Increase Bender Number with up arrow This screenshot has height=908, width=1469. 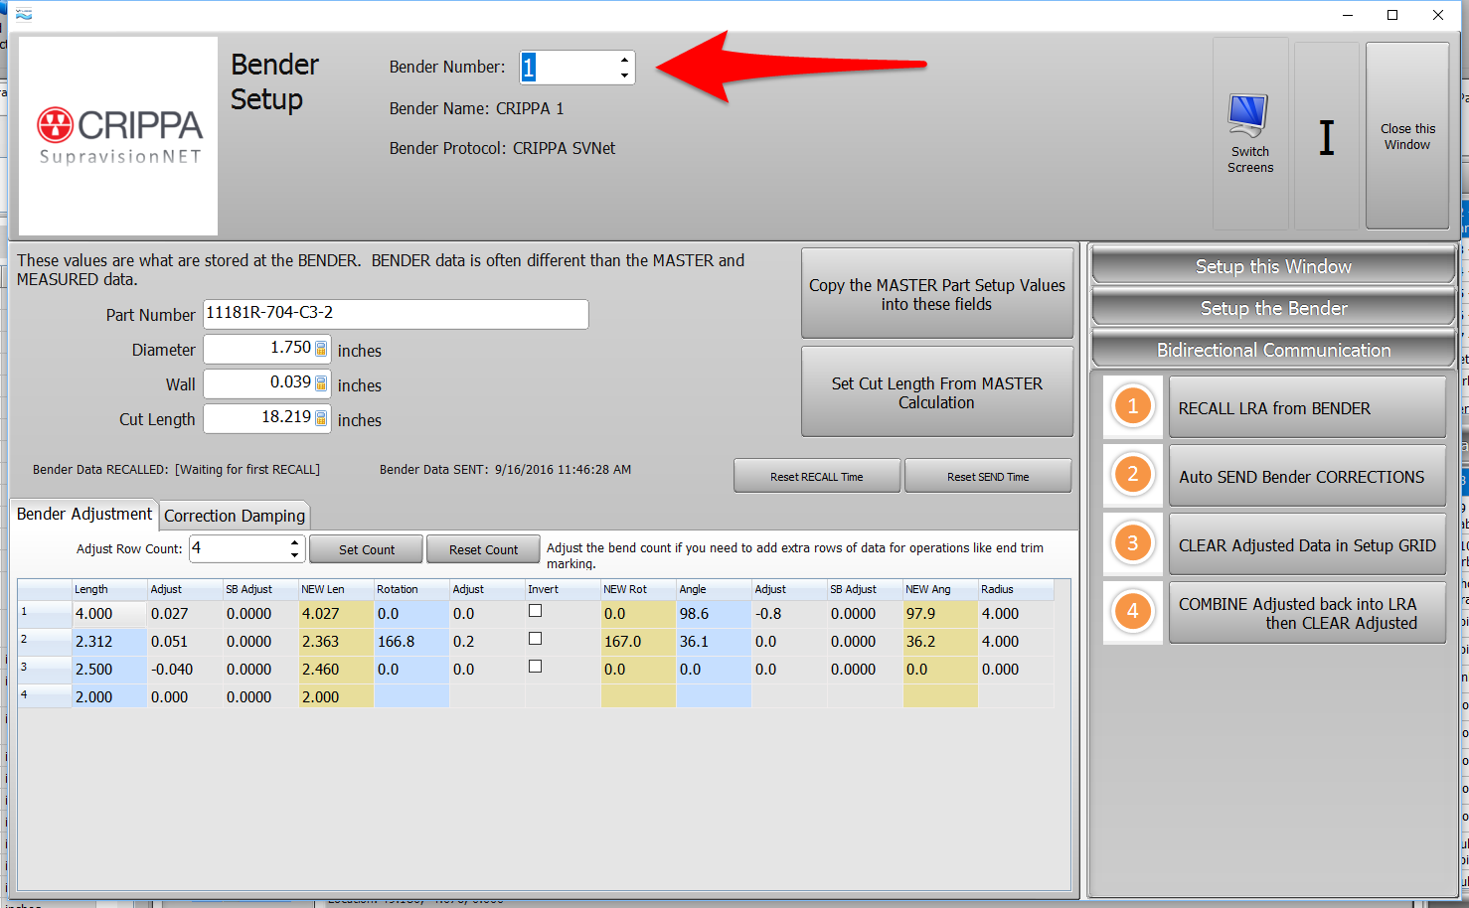624,60
